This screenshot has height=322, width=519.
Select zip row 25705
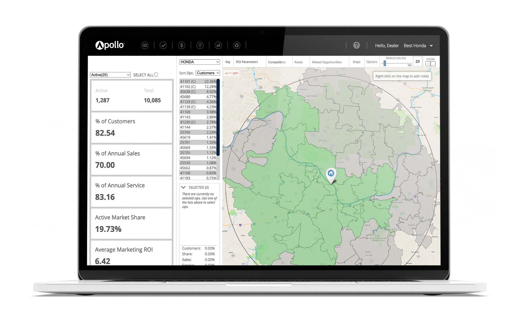coord(198,153)
